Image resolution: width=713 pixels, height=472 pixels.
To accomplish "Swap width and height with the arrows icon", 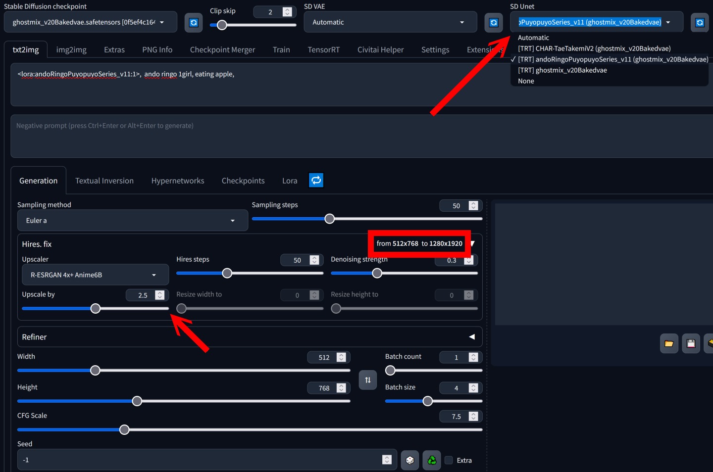I will click(367, 380).
